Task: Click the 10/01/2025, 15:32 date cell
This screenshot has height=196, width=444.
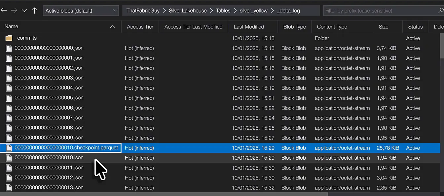Action: (x=253, y=188)
